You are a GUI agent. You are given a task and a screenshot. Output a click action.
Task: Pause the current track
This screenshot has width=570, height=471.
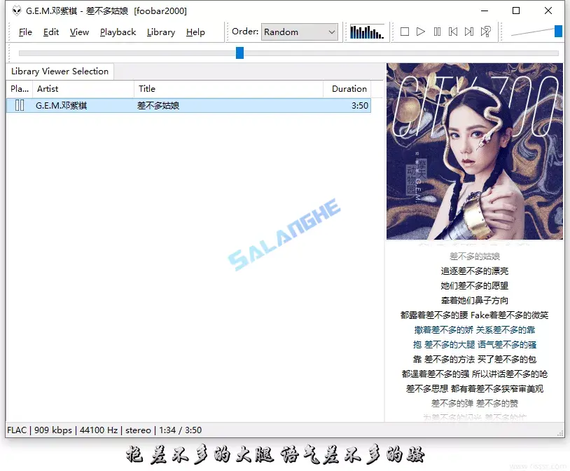coord(437,31)
